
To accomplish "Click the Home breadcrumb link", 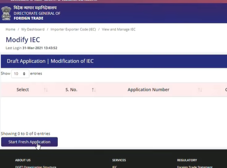I will [x=10, y=30].
